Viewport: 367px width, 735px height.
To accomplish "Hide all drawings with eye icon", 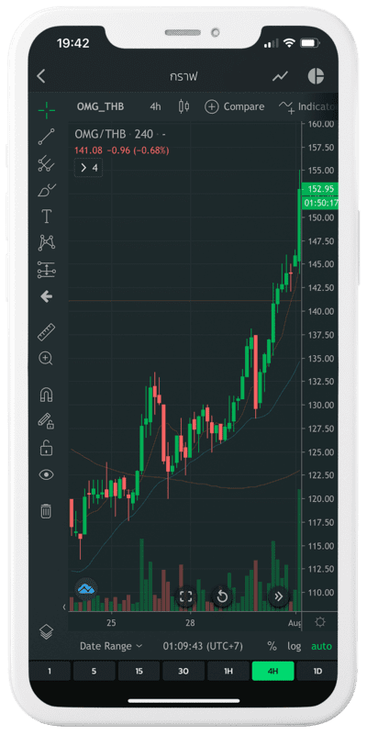I will 46,474.
